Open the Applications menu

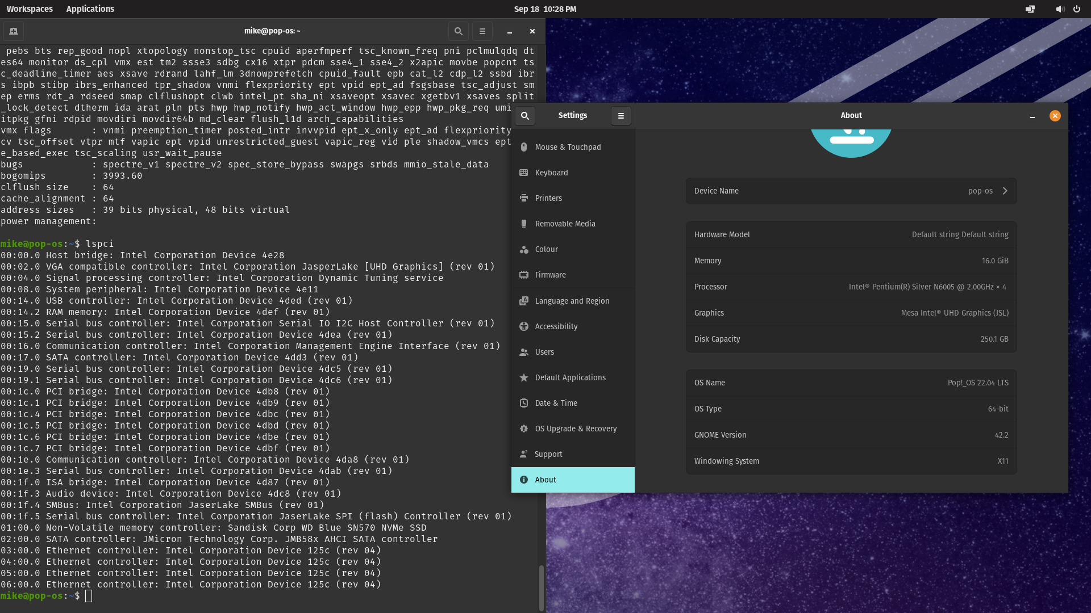pos(90,9)
